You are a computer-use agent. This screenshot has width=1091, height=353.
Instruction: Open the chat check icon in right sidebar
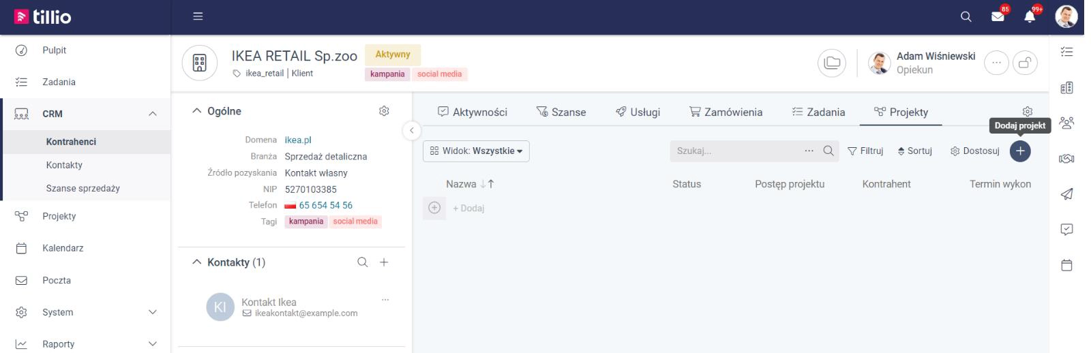[1067, 230]
